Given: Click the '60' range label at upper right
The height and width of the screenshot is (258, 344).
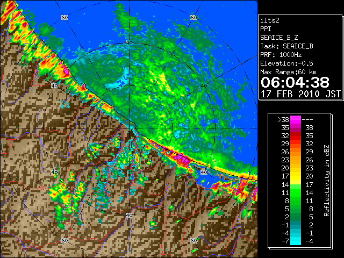Looking at the screenshot, I should point(193,17).
